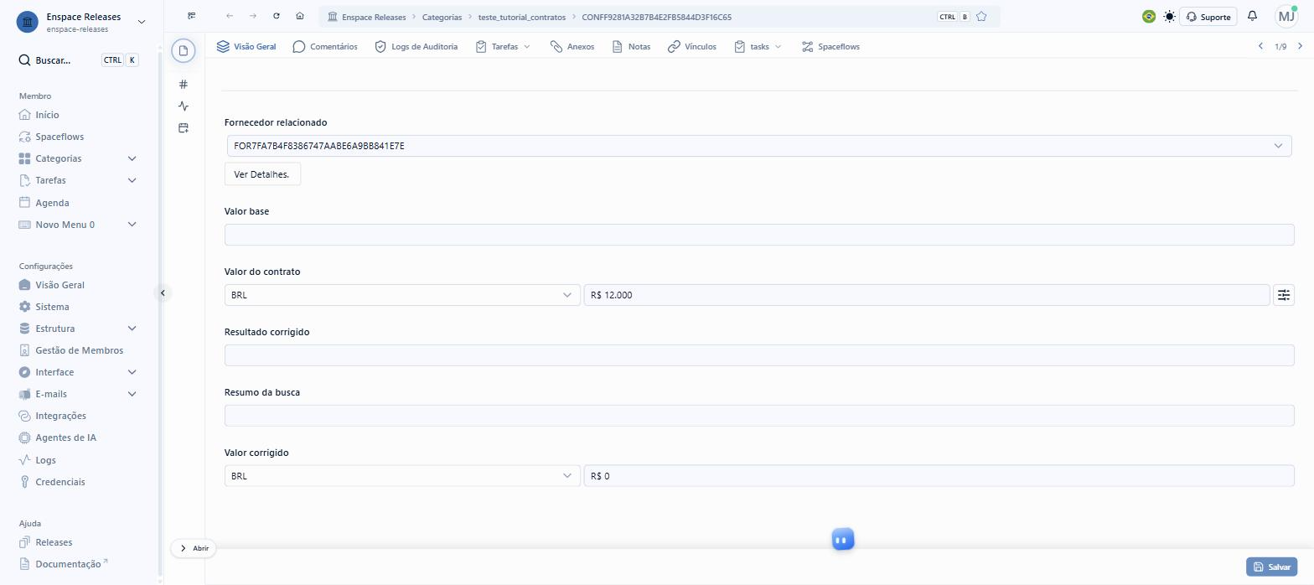The width and height of the screenshot is (1314, 585).
Task: Open Valor do contrato settings sliders icon
Action: pos(1284,295)
